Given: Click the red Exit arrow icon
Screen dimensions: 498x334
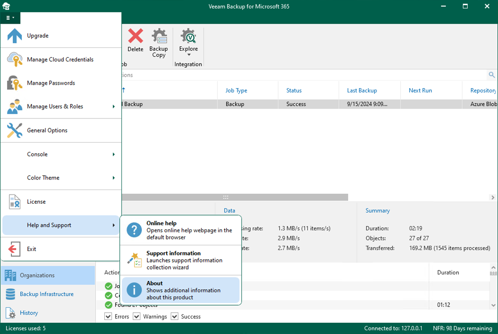Looking at the screenshot, I should coord(14,249).
